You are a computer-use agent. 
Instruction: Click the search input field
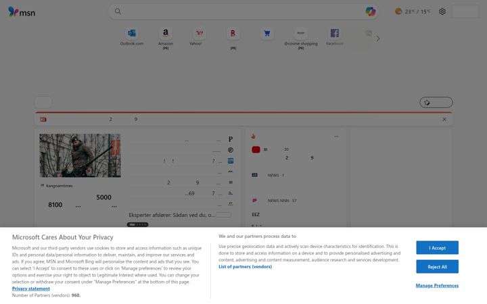click(x=242, y=11)
